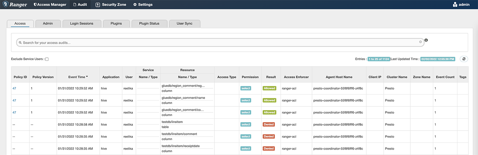Click the Policy ID column header
Viewport: 478px width, 155px height.
(x=20, y=77)
